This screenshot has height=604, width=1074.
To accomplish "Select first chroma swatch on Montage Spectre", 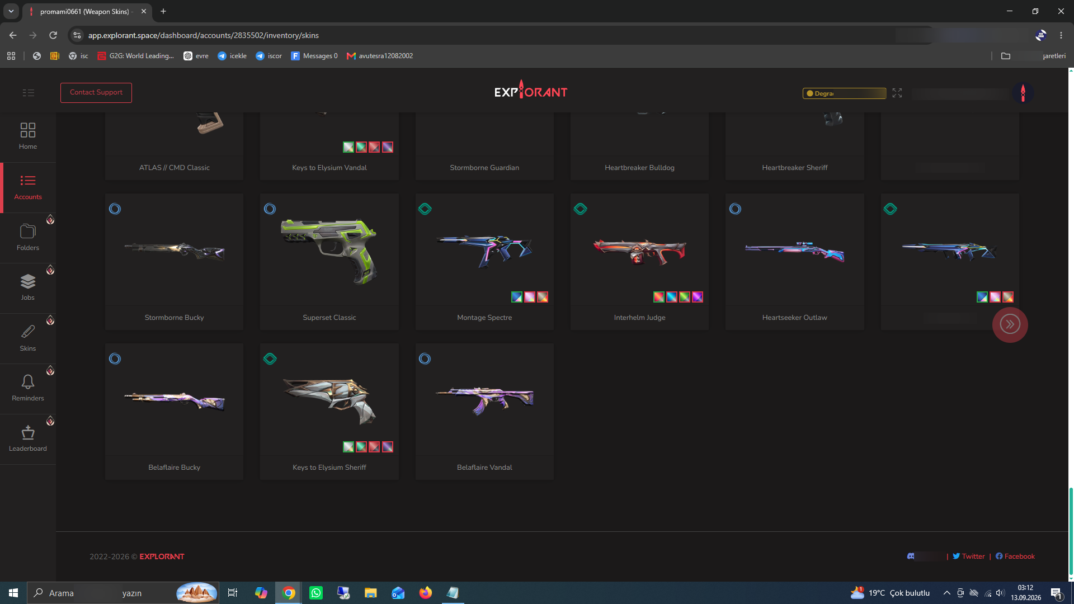I will 517,297.
